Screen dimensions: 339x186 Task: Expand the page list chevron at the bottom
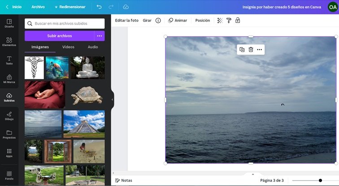(x=253, y=174)
